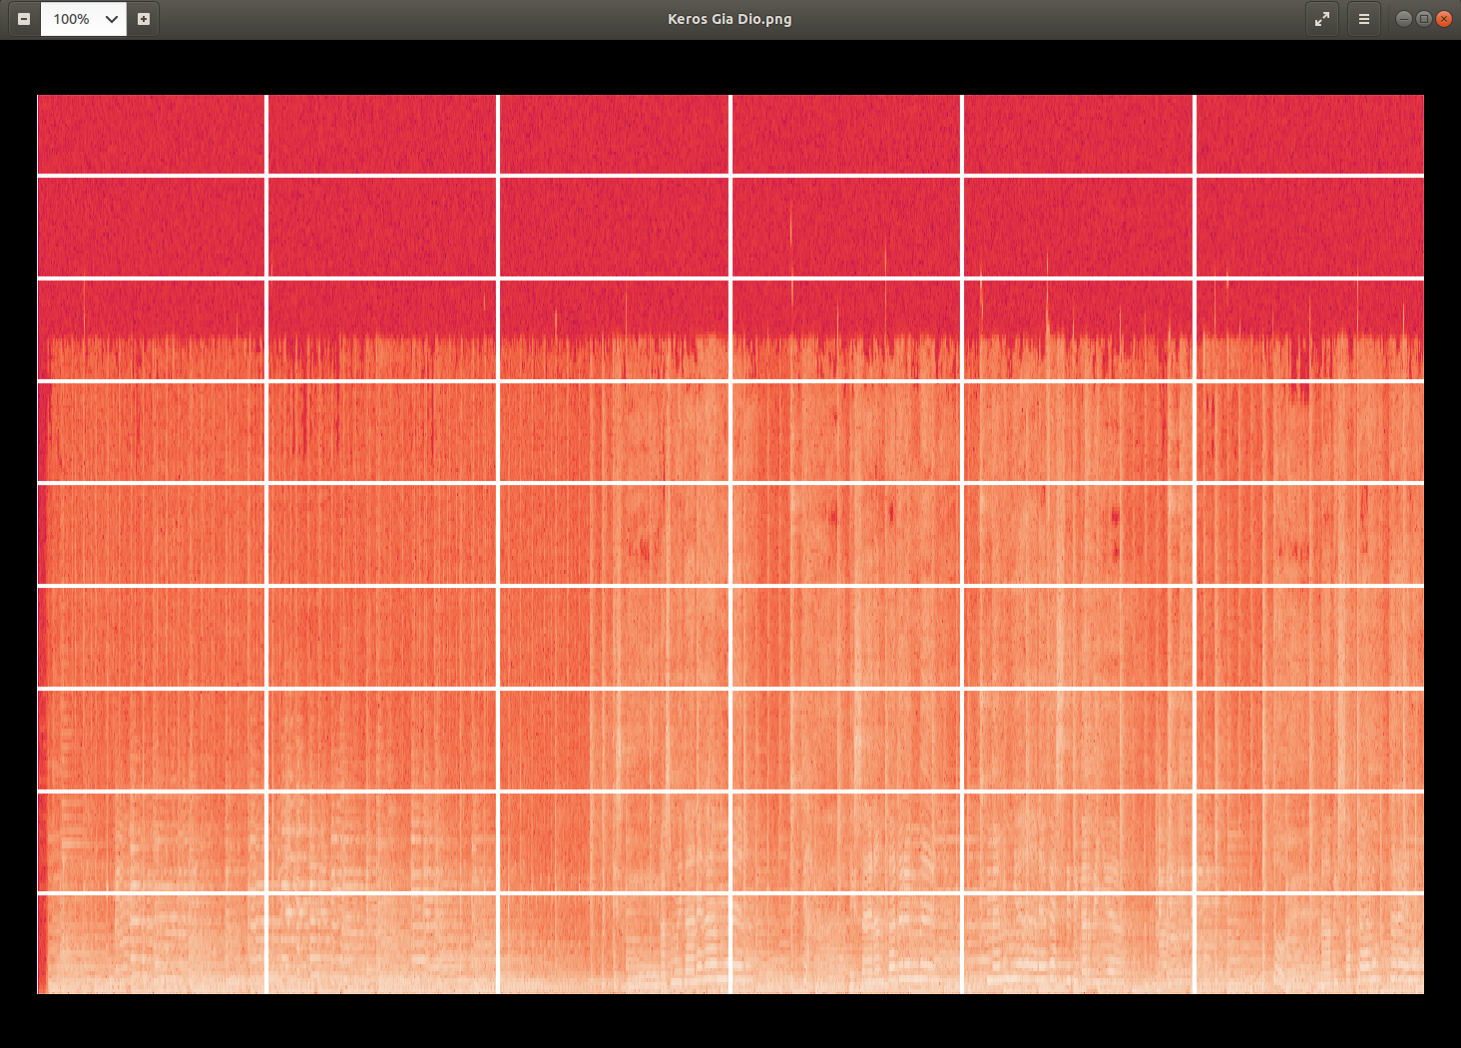
Task: Open the 100% zoom level dropdown
Action: click(112, 19)
